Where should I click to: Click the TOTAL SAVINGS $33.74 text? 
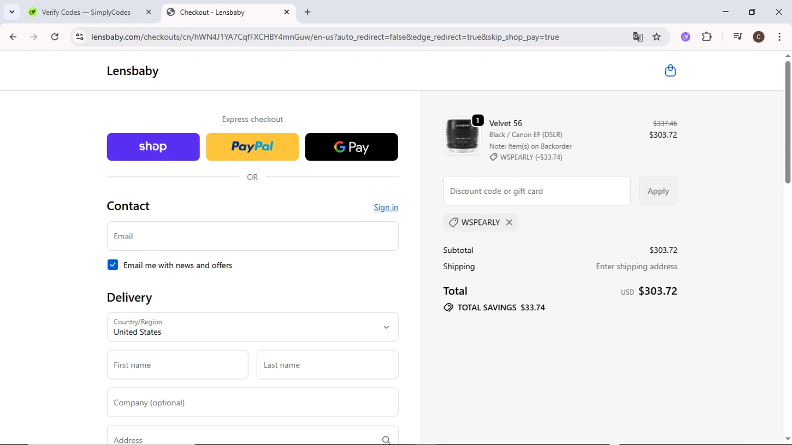coord(501,308)
